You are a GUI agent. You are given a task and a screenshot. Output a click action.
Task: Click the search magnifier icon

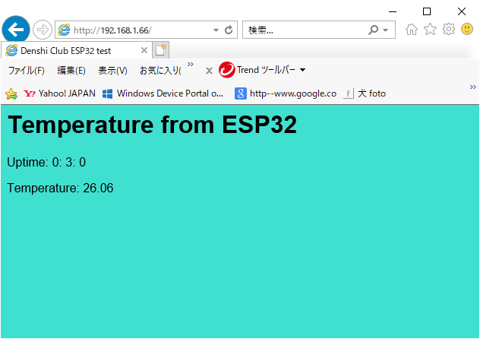pyautogui.click(x=373, y=30)
